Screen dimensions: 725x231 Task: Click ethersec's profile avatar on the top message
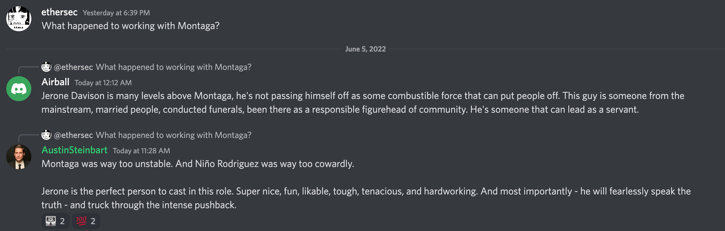point(19,19)
